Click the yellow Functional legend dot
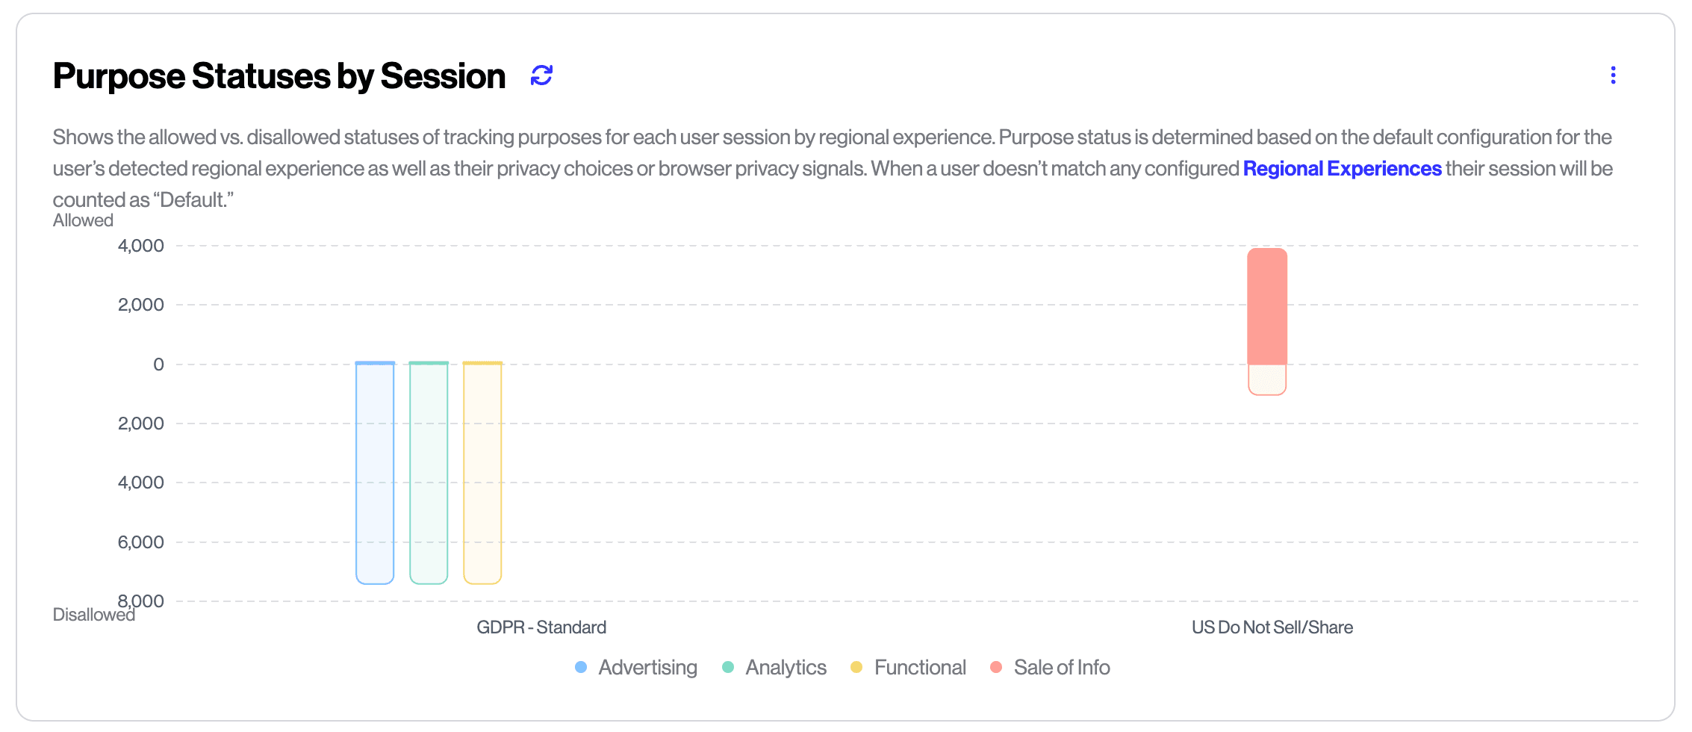The width and height of the screenshot is (1692, 732). (857, 667)
